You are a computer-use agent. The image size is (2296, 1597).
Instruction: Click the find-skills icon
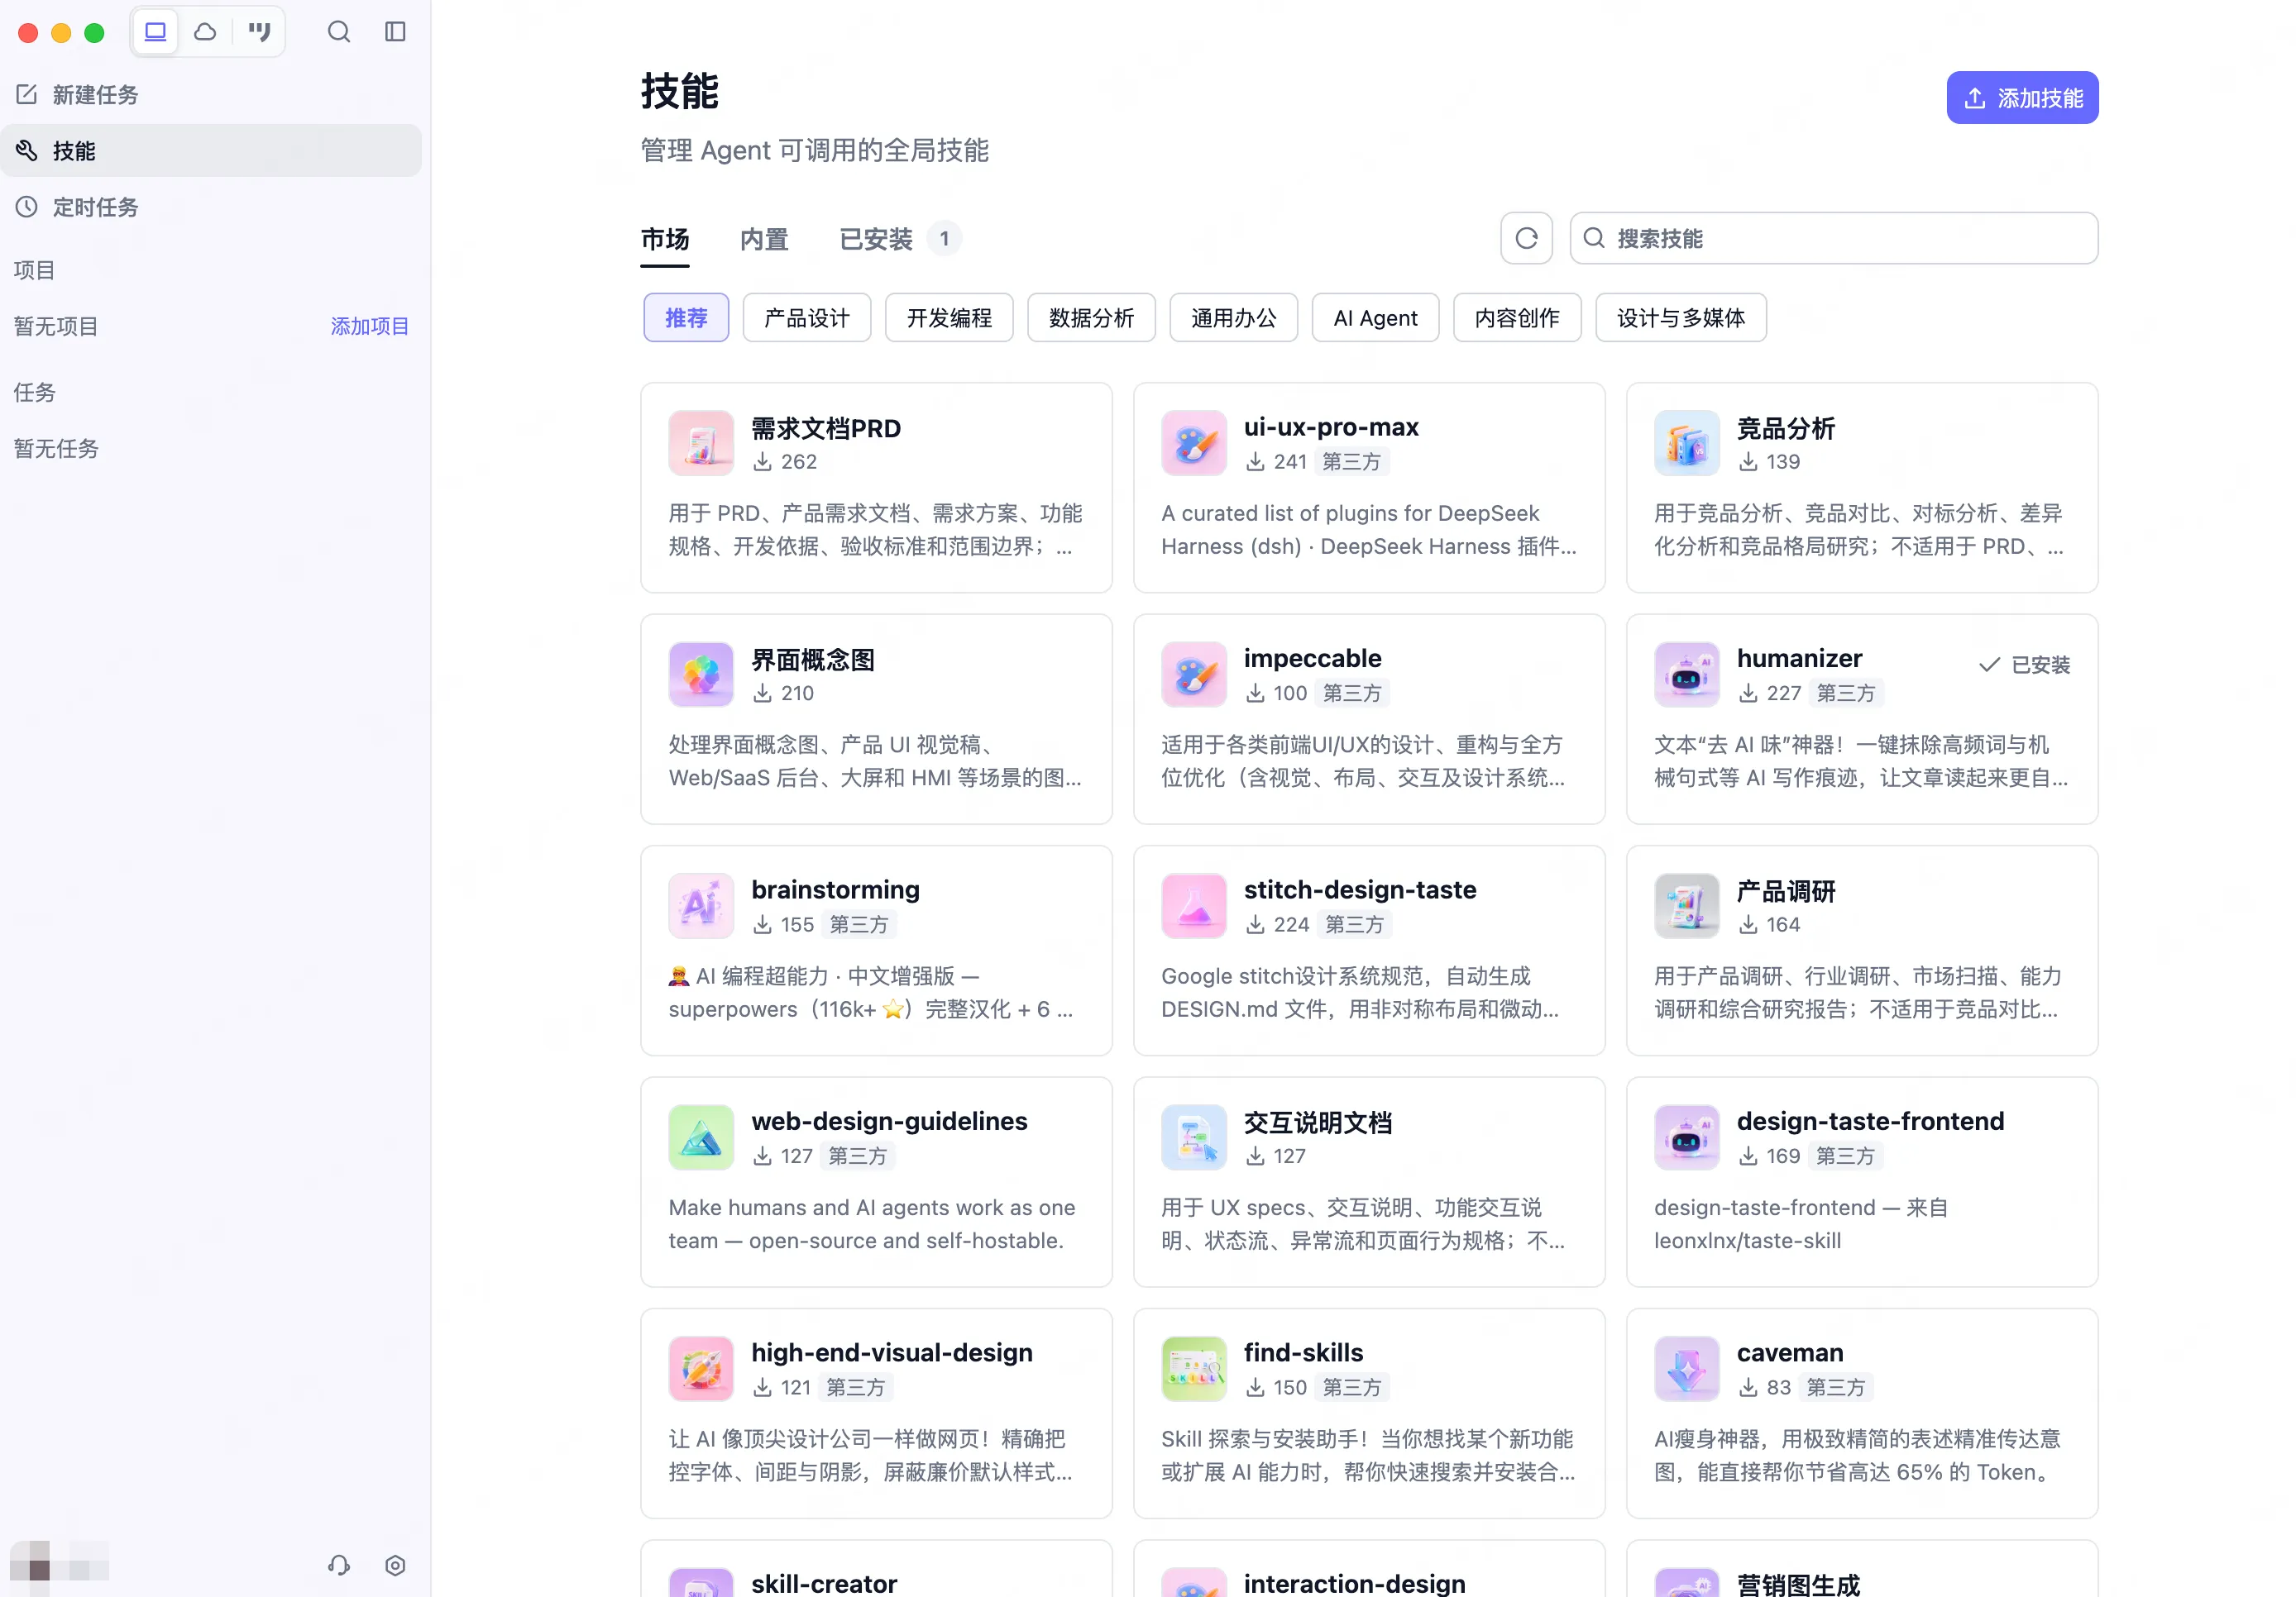pos(1194,1368)
